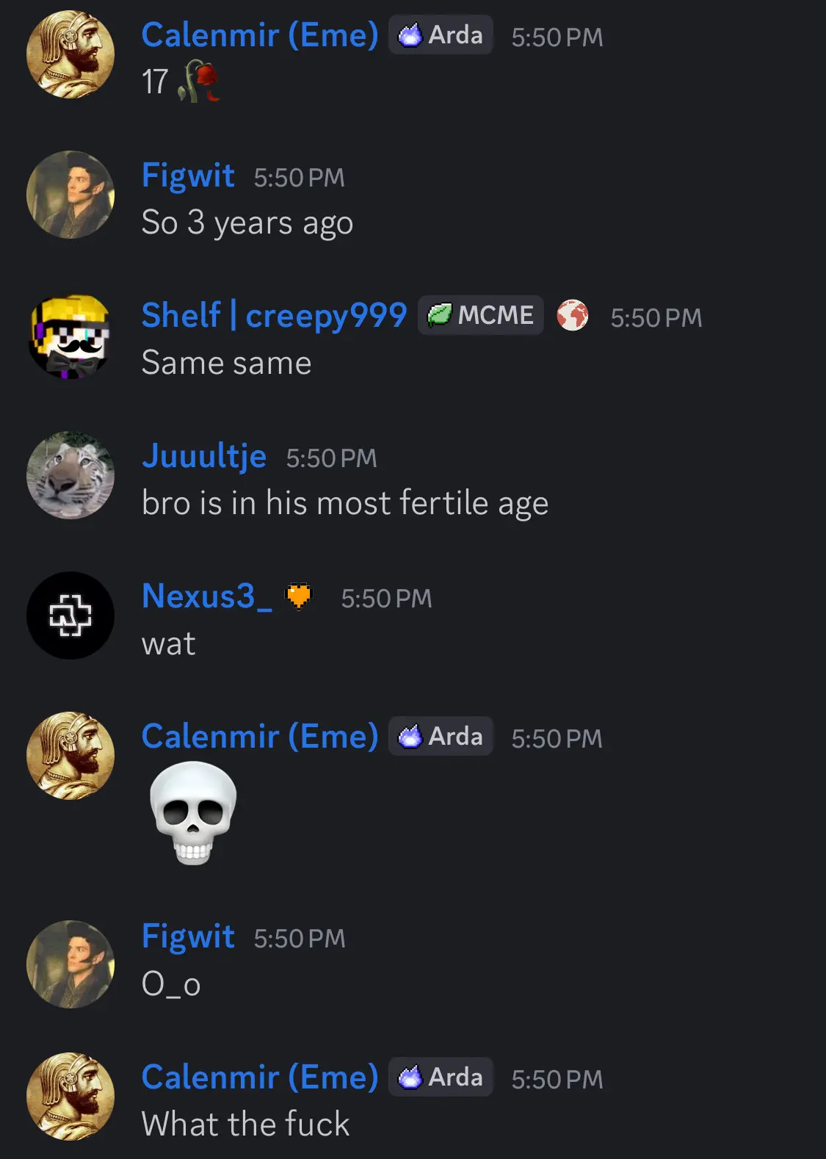Open Calenmir's avatar beside the "17" message
This screenshot has width=826, height=1159.
70,54
